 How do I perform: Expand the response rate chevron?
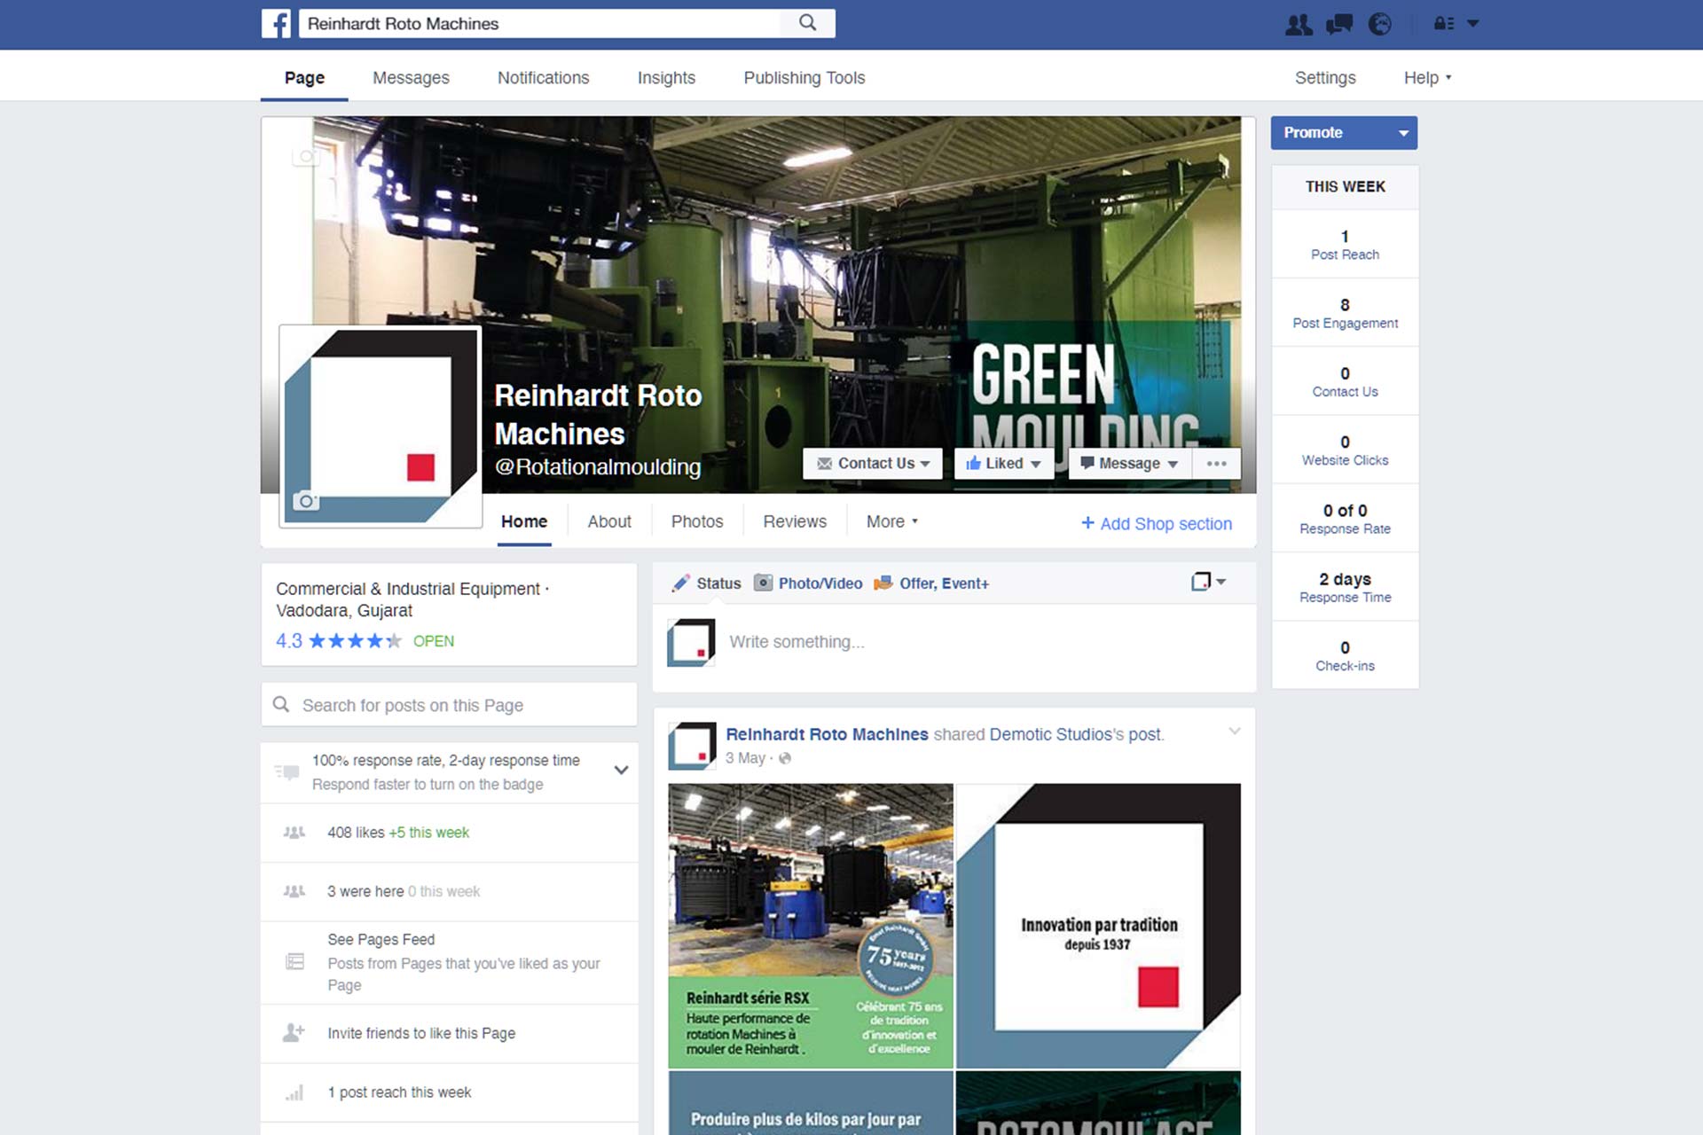point(621,770)
